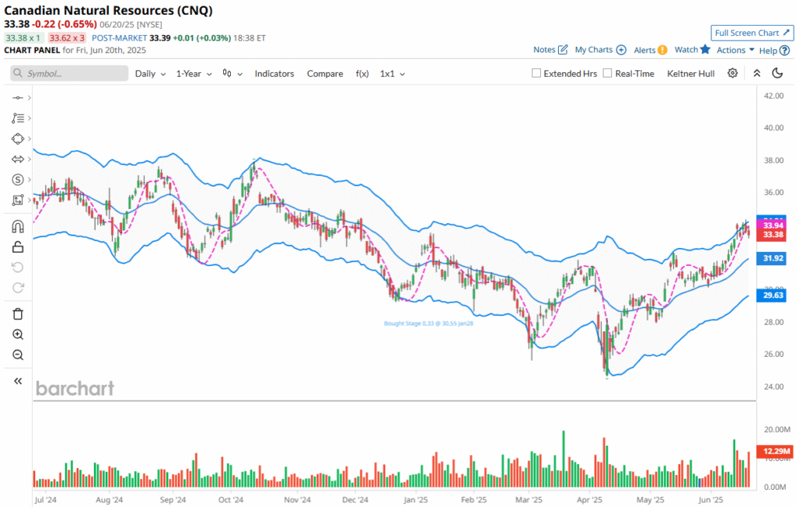
Task: Open the Notes link
Action: tap(550, 50)
